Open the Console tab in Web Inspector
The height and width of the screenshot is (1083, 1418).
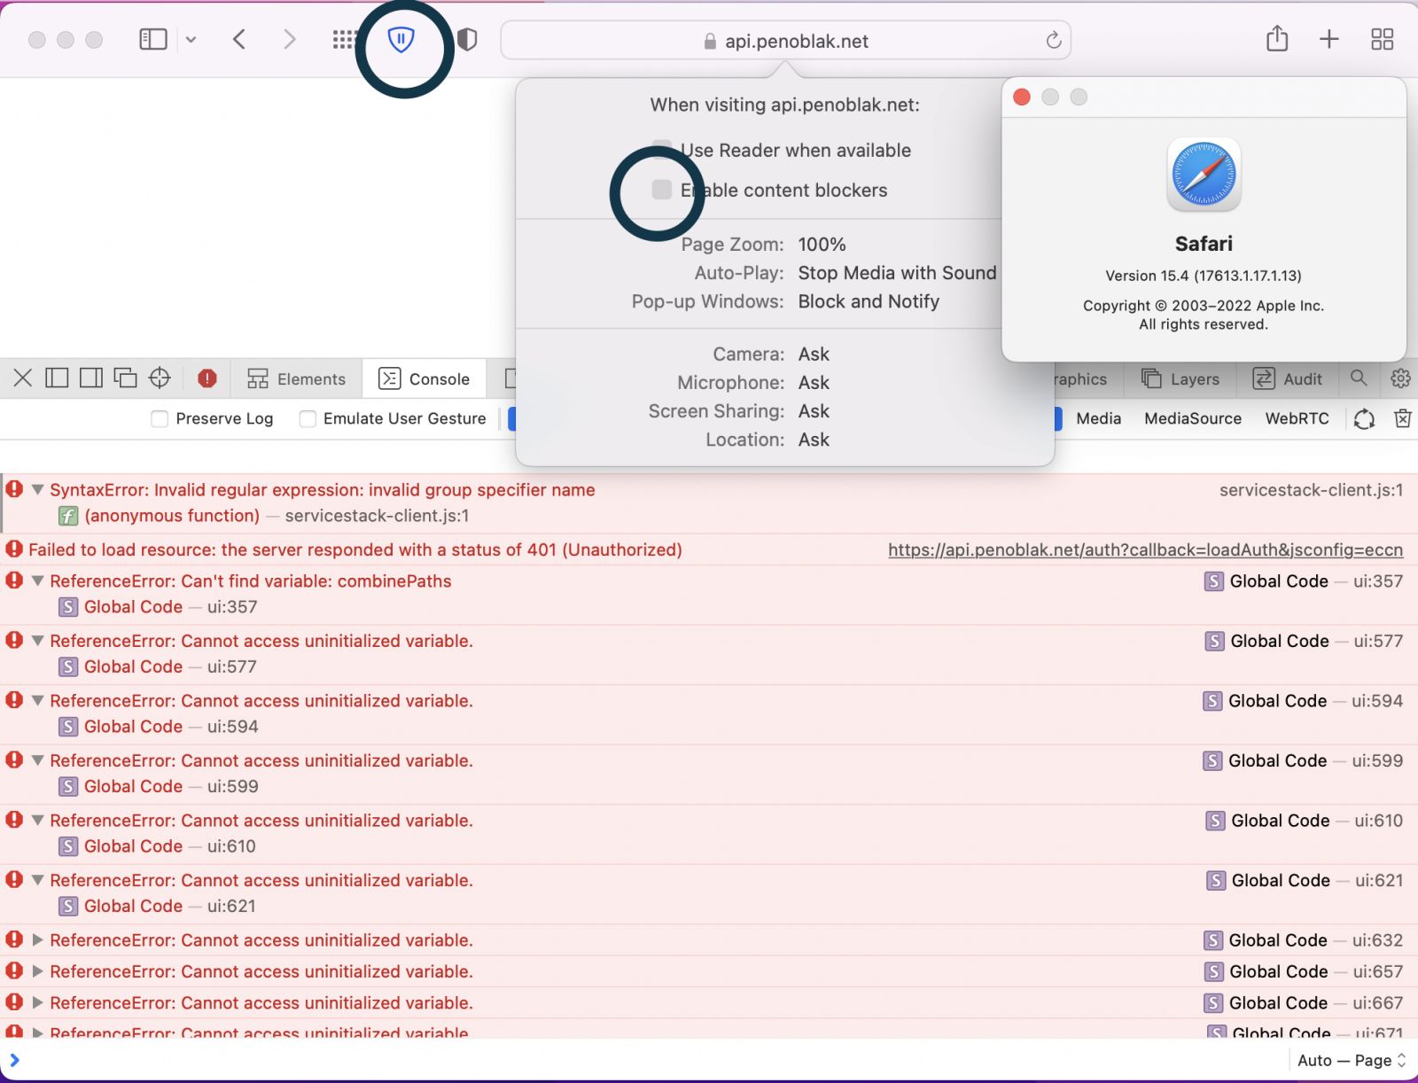point(425,378)
